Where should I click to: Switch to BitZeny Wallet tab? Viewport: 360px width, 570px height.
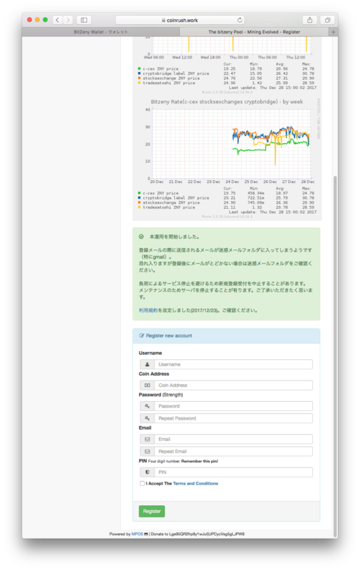tap(100, 32)
